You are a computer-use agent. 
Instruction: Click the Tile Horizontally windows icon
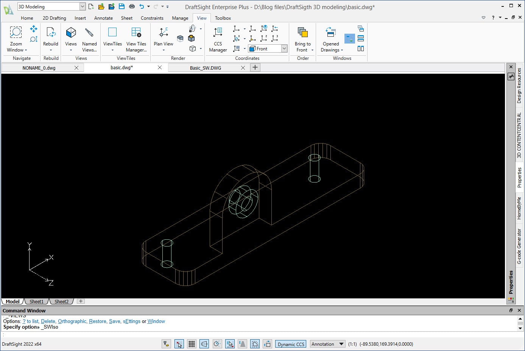pyautogui.click(x=361, y=38)
